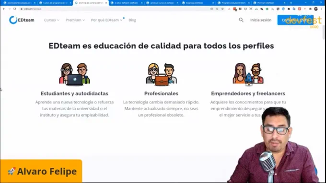Open the site search magnifier icon
The width and height of the screenshot is (326, 183).
(241, 20)
